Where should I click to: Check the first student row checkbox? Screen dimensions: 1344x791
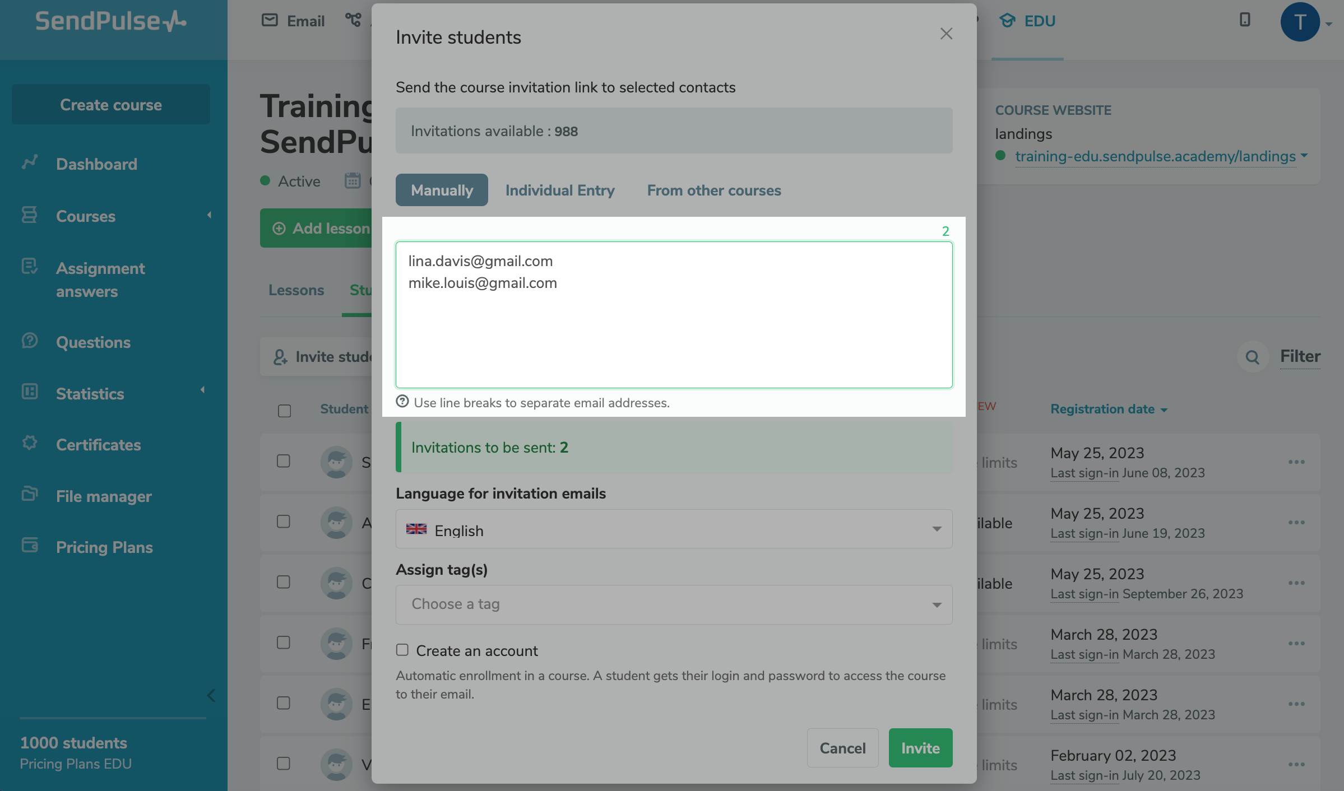[284, 461]
